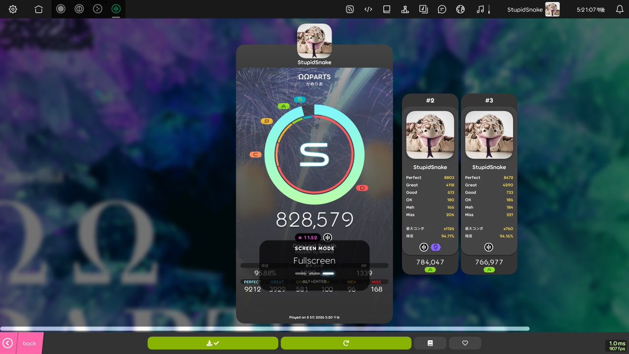The width and height of the screenshot is (629, 354).
Task: Click the volume meter beside the music icon
Action: pos(489,9)
